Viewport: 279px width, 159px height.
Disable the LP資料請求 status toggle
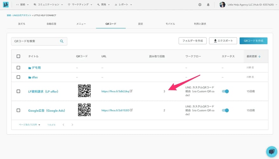click(x=225, y=91)
